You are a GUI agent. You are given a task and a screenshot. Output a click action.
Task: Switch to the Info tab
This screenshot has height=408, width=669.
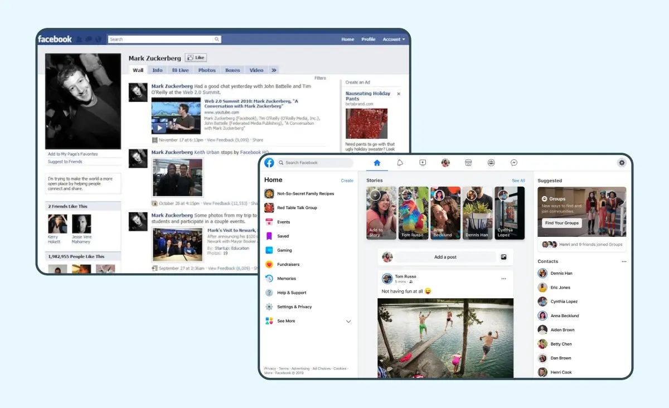point(158,70)
